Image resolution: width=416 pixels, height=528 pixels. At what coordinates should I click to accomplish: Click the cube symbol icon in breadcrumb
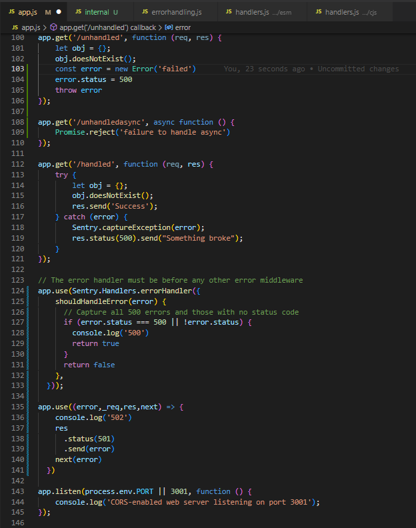click(x=53, y=27)
